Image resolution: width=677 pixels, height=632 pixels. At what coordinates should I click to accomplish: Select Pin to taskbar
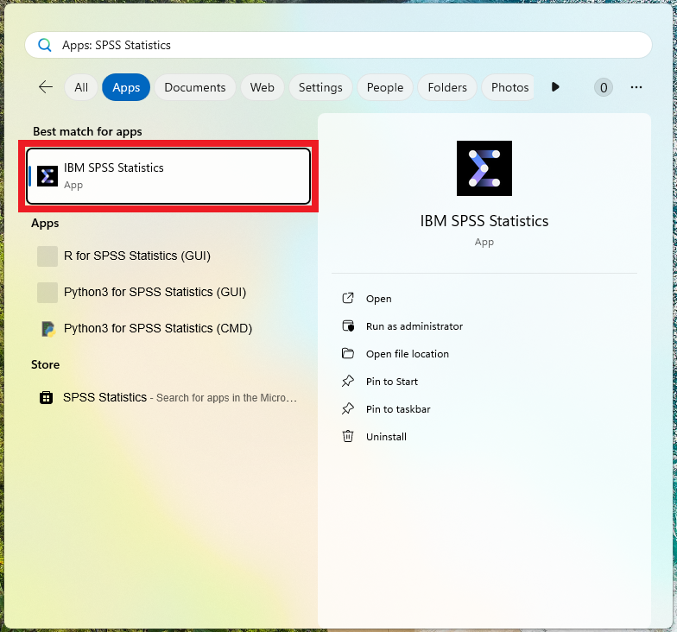(398, 409)
